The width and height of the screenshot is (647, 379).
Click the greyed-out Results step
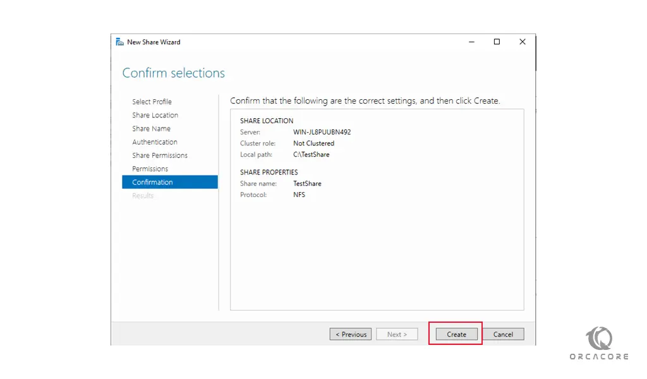(x=143, y=195)
